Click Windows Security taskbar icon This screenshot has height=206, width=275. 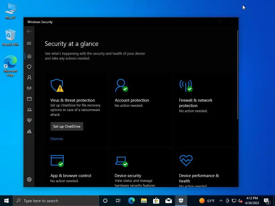pos(181,201)
